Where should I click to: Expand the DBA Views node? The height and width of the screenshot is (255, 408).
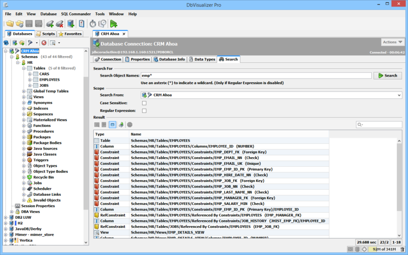tap(11, 212)
